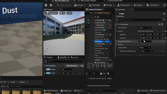167x94 pixels.
Task: Toggle Add Velocity enabled checkbox in Selection panel
Action: 165,24
